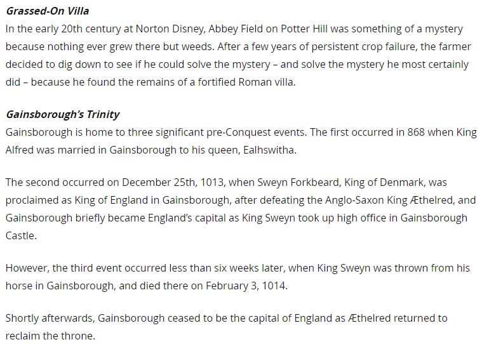489x349 pixels.
Task: Click the name 'Ealhswitha'
Action: tap(269, 150)
